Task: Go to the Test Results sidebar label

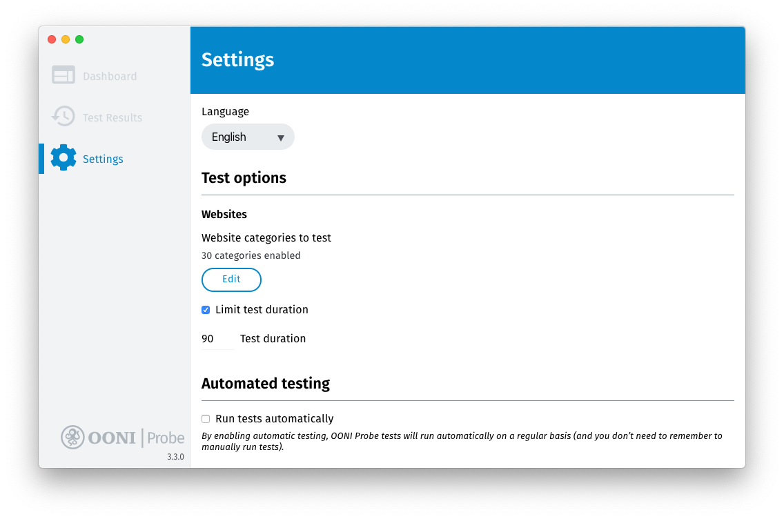Action: point(112,118)
